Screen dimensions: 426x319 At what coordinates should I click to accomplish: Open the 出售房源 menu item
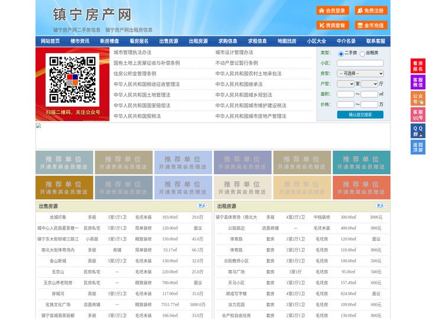(169, 41)
